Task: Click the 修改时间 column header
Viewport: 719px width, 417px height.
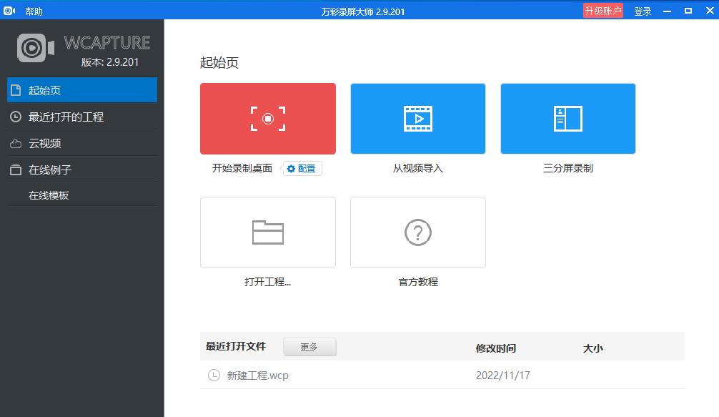Action: tap(495, 348)
